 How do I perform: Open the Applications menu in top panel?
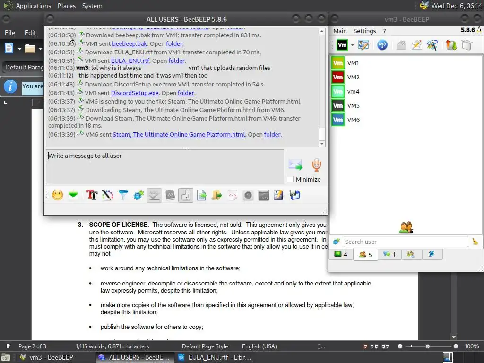[34, 6]
